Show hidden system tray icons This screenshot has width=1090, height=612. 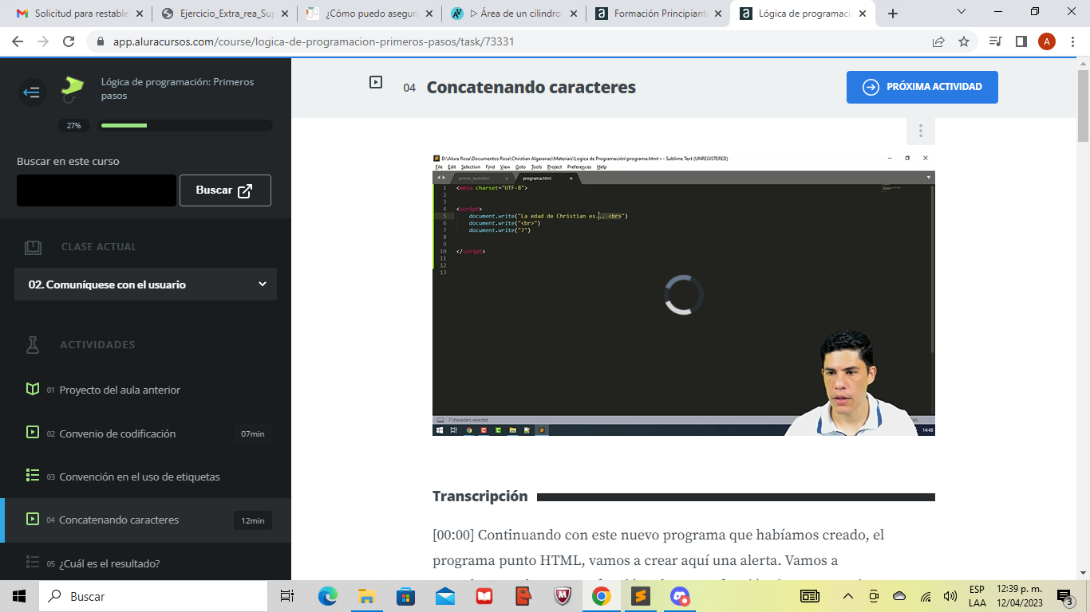(x=847, y=596)
